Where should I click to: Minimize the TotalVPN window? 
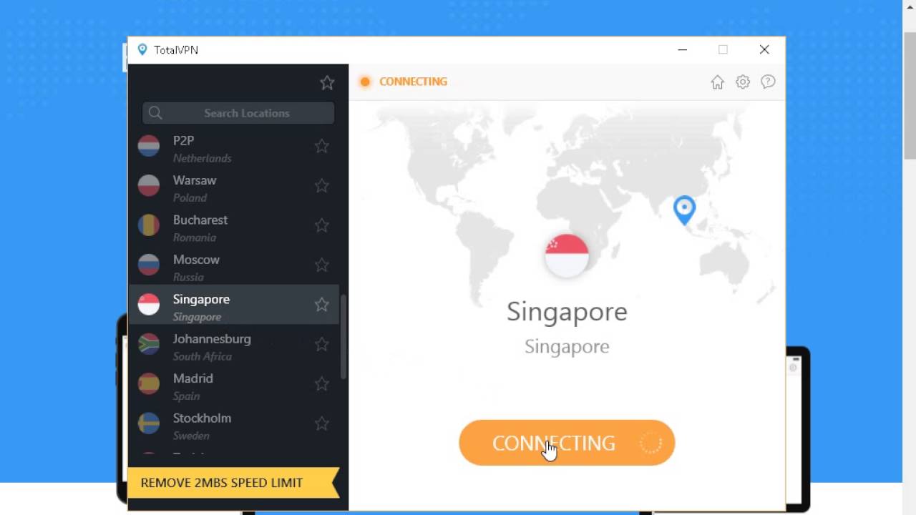coord(682,50)
